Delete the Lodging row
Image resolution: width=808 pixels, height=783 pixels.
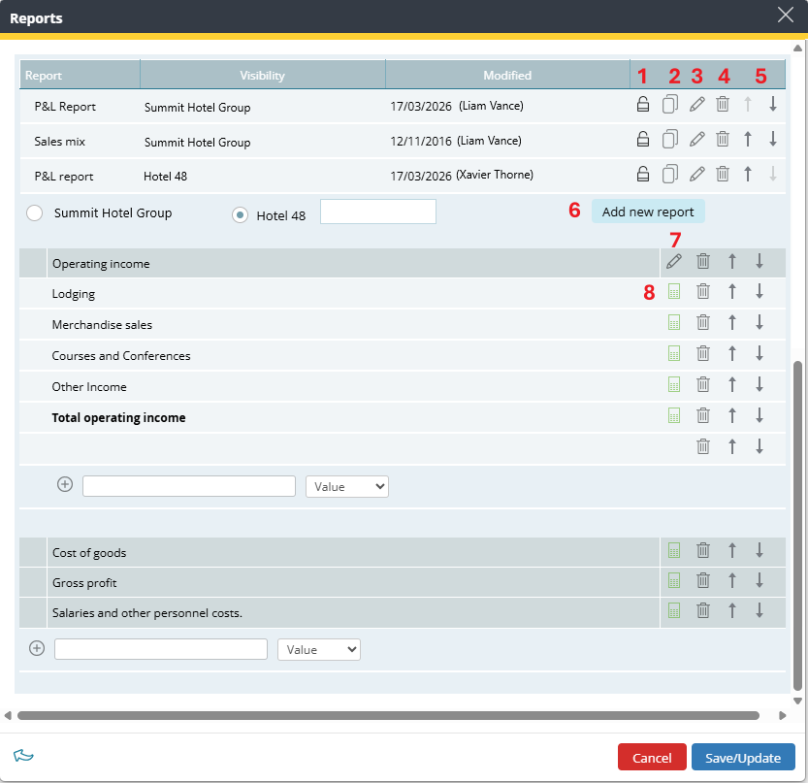point(703,292)
